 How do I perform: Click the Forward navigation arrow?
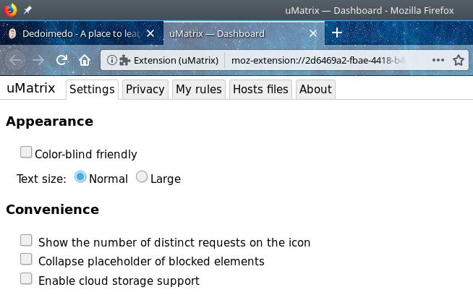39,60
